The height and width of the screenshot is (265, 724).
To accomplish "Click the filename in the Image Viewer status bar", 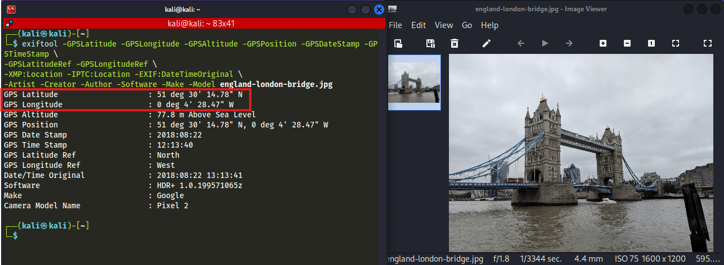I will (435, 259).
